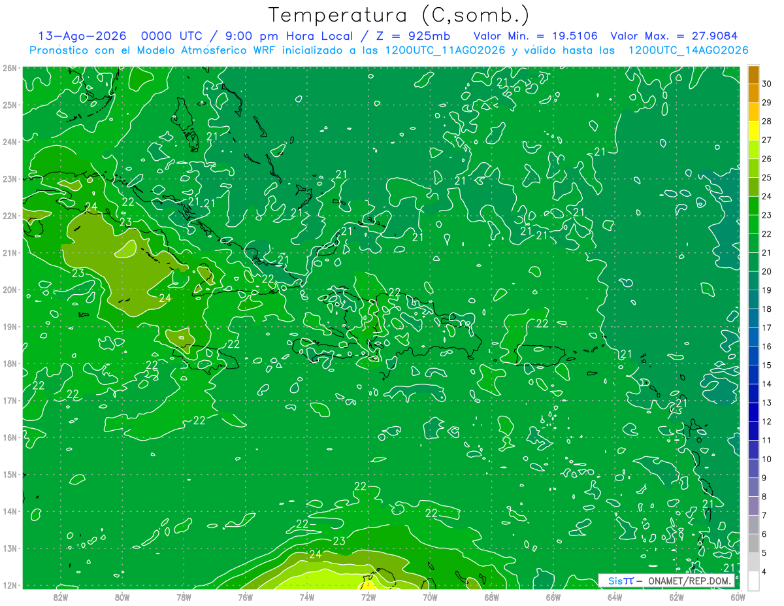Click latitude label '22N'
The image size is (784, 606).
[x=10, y=216]
